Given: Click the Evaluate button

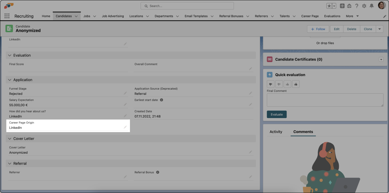Looking at the screenshot, I should (277, 114).
